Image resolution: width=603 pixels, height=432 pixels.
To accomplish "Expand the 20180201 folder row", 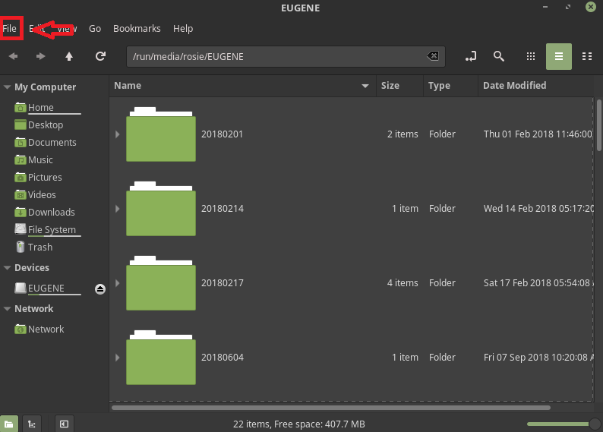I will pyautogui.click(x=117, y=134).
